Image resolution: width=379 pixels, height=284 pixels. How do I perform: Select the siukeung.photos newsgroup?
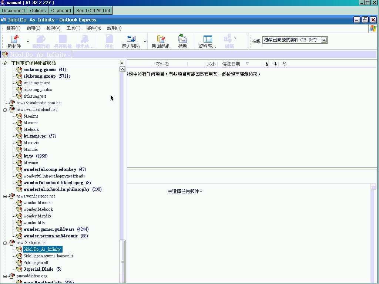tap(38, 89)
